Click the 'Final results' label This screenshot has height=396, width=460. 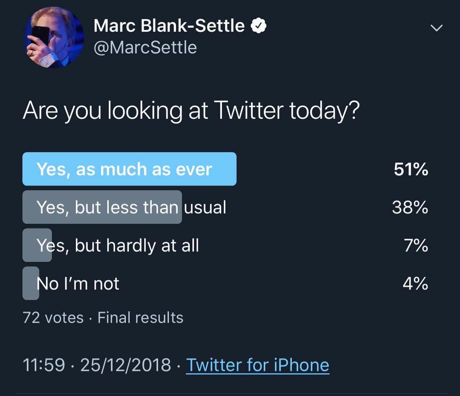141,318
